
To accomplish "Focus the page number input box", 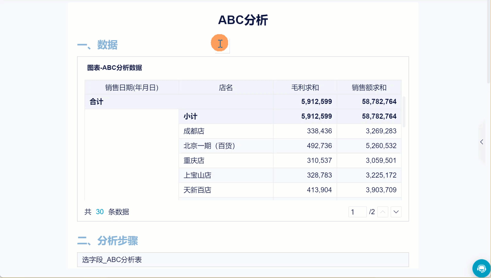I will 357,212.
